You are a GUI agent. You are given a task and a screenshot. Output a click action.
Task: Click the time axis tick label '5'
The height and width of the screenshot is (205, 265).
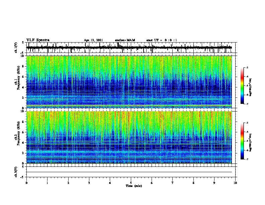pyautogui.click(x=131, y=183)
